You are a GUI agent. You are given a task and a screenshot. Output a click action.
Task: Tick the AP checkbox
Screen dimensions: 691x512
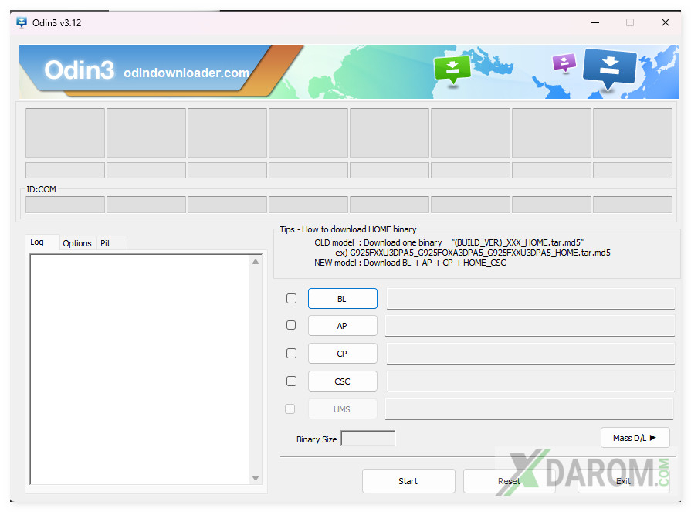[x=291, y=326]
